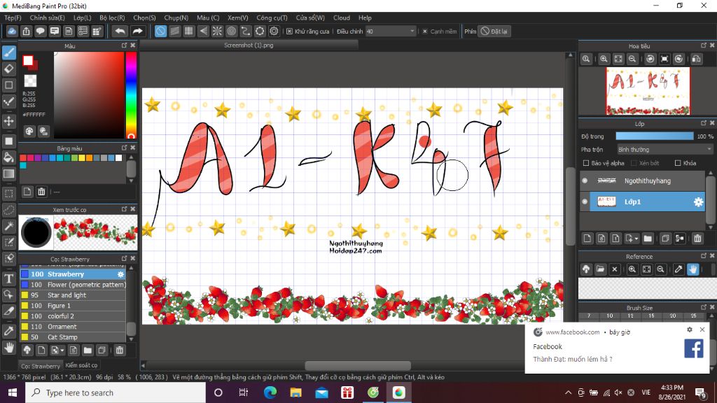Select the Star and light brush
The height and width of the screenshot is (403, 717).
[x=73, y=295]
